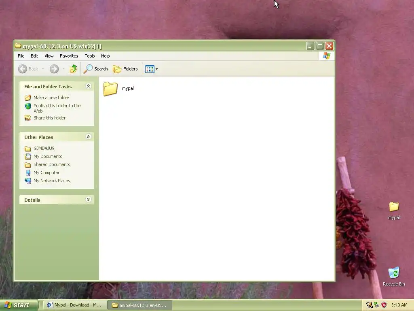Click the Back arrow toolbar button
The image size is (414, 311).
(x=28, y=69)
